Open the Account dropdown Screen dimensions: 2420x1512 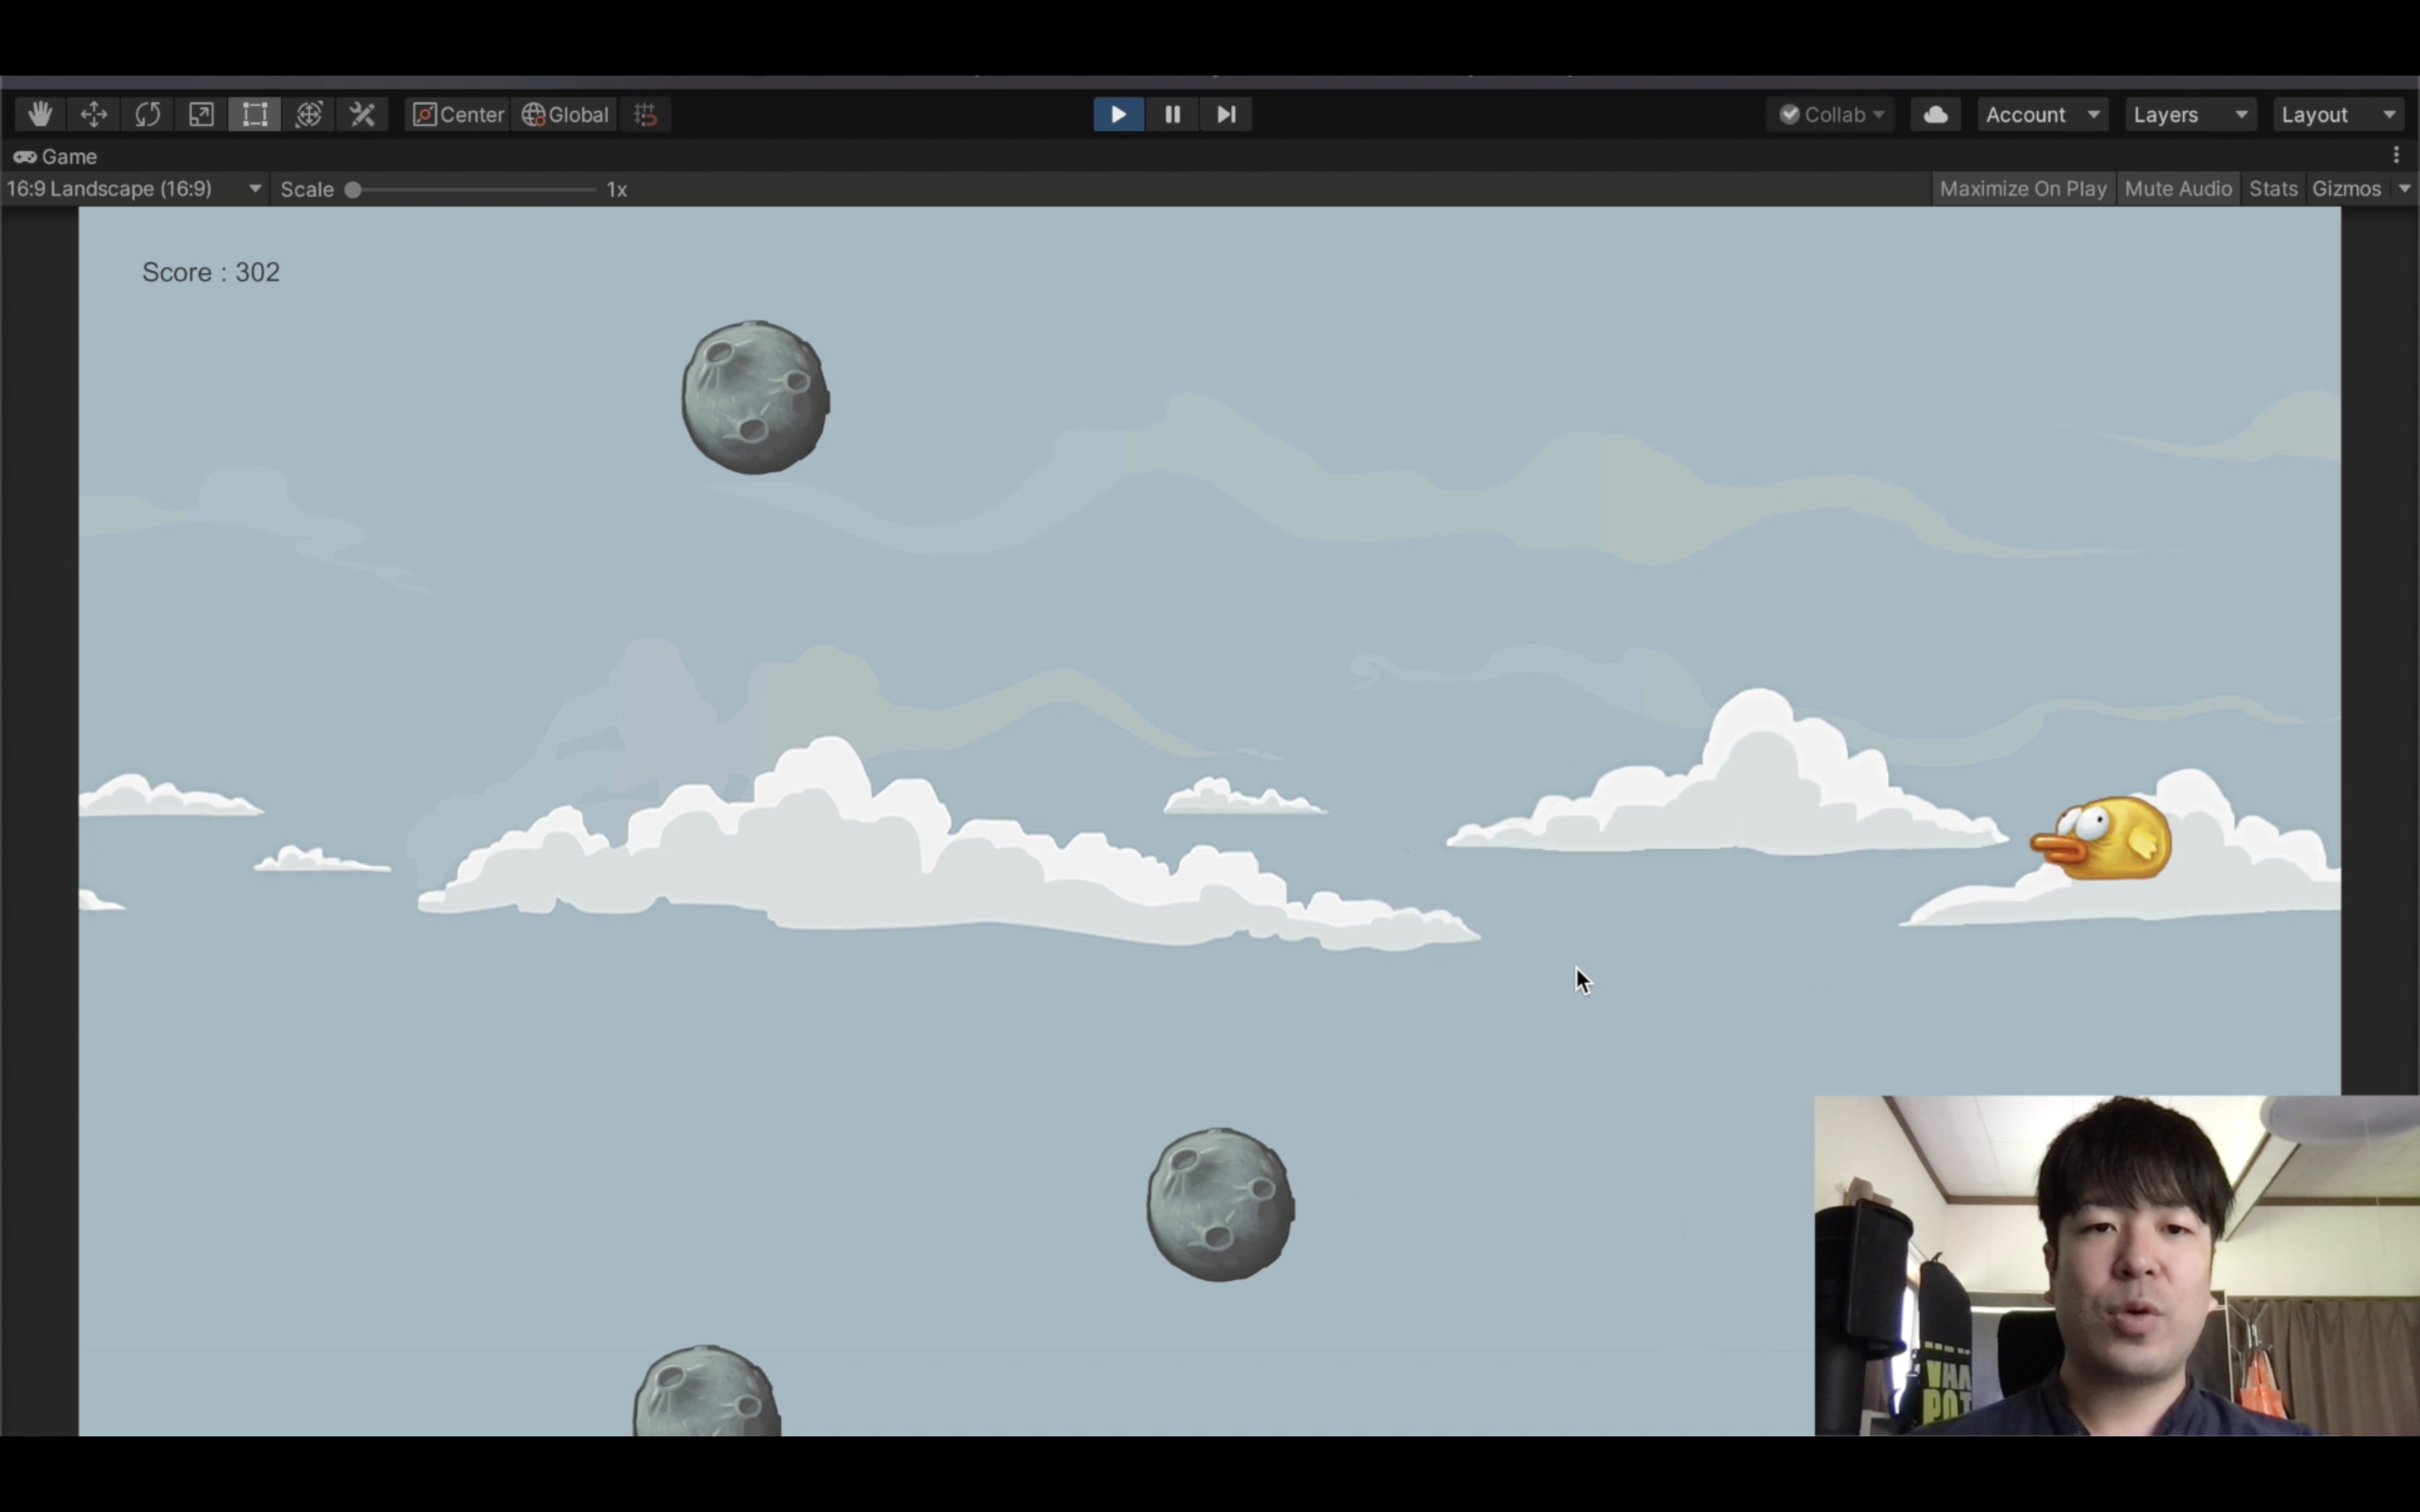tap(2041, 114)
